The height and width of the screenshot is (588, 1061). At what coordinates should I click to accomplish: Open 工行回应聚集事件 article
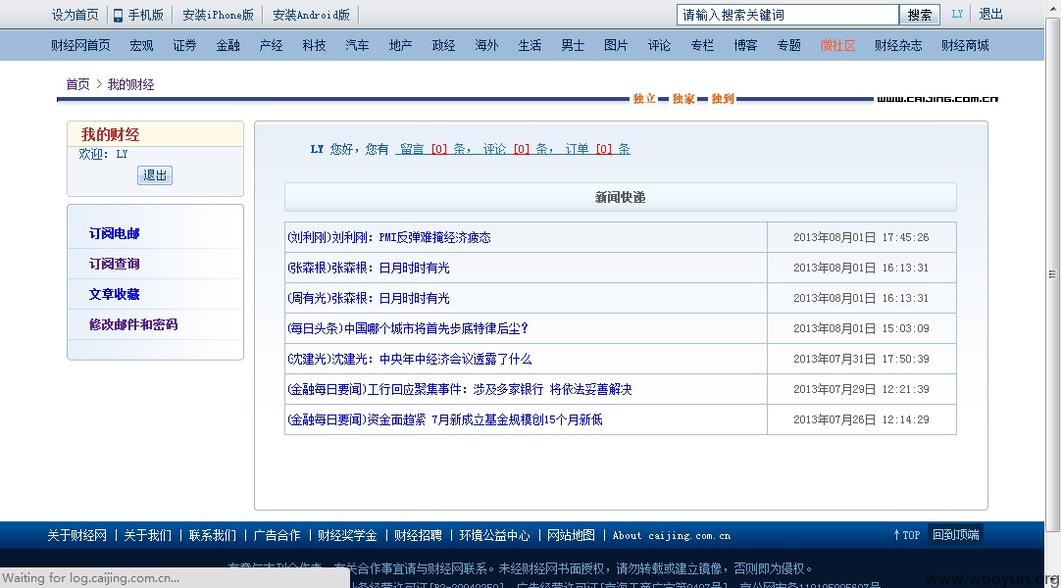click(x=460, y=389)
